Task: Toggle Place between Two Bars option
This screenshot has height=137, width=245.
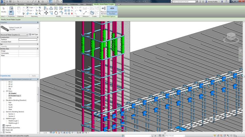Action: 112,10
